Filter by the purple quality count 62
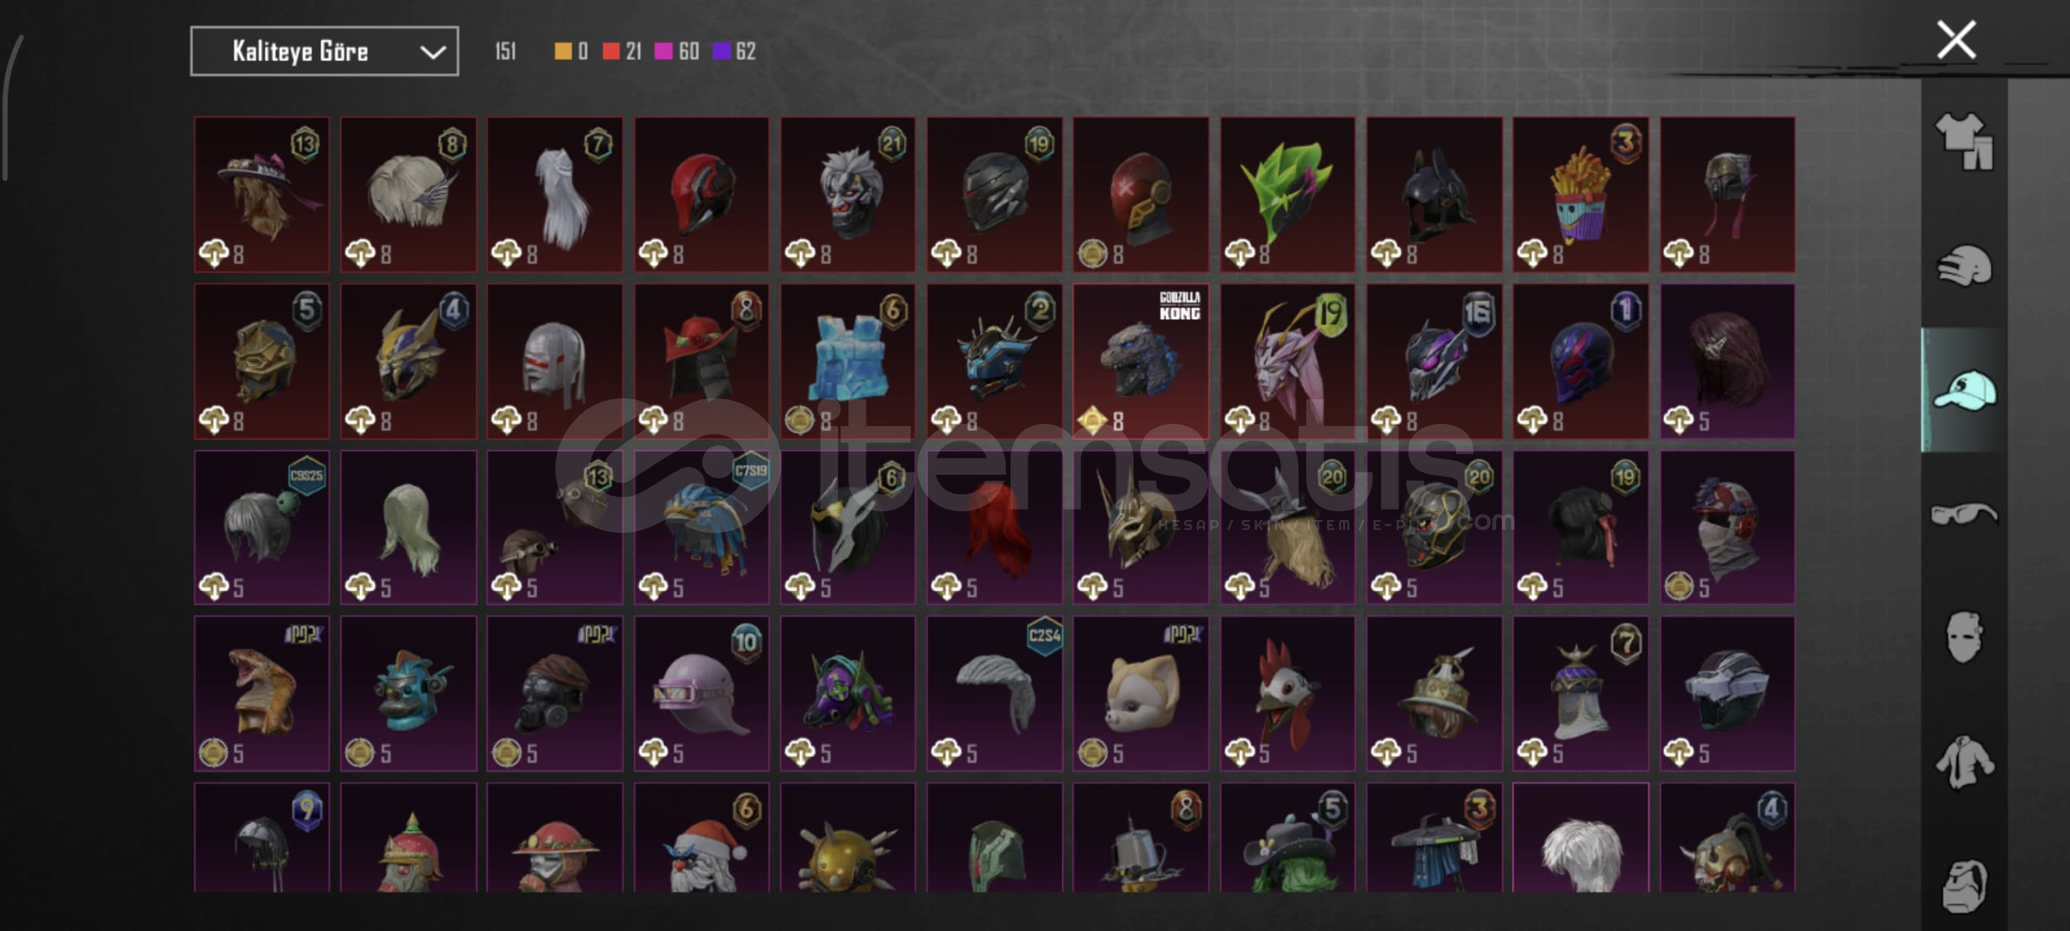 (746, 52)
